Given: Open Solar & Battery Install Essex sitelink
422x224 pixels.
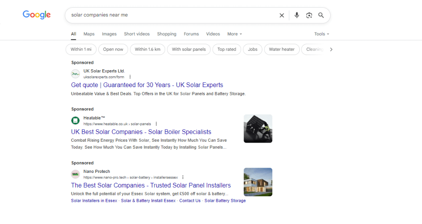Looking at the screenshot, I should (148, 201).
